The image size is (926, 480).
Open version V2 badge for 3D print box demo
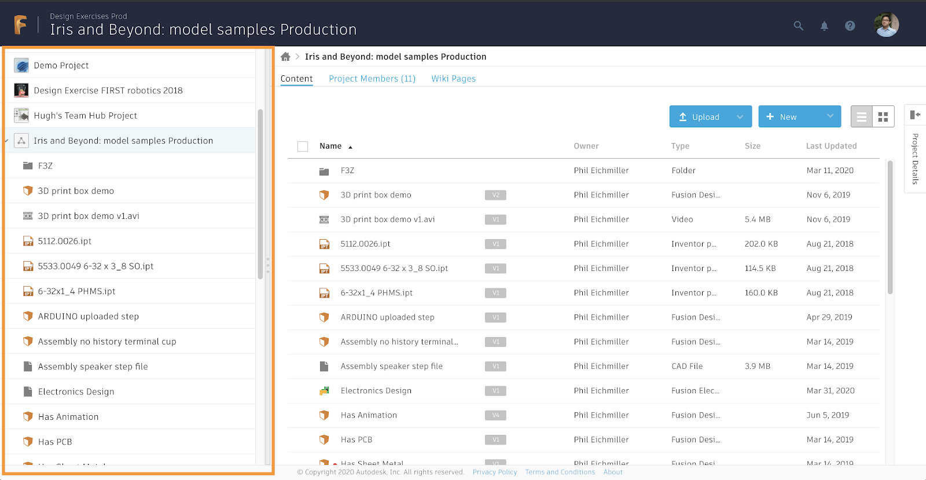coord(495,195)
